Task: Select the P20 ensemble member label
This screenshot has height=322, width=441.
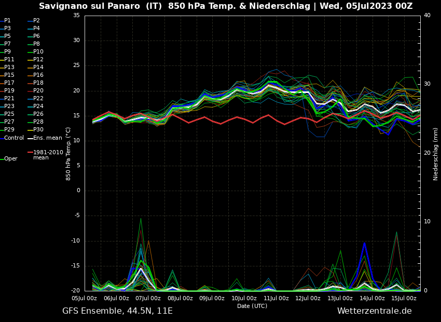Action: click(38, 91)
